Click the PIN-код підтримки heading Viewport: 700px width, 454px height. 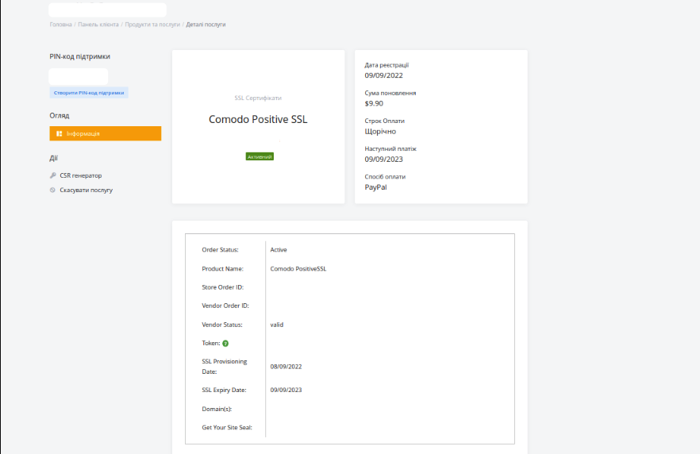[80, 56]
